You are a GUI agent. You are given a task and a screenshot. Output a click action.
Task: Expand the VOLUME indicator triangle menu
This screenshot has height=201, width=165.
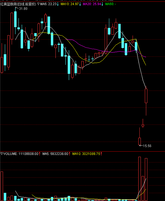point(2,154)
